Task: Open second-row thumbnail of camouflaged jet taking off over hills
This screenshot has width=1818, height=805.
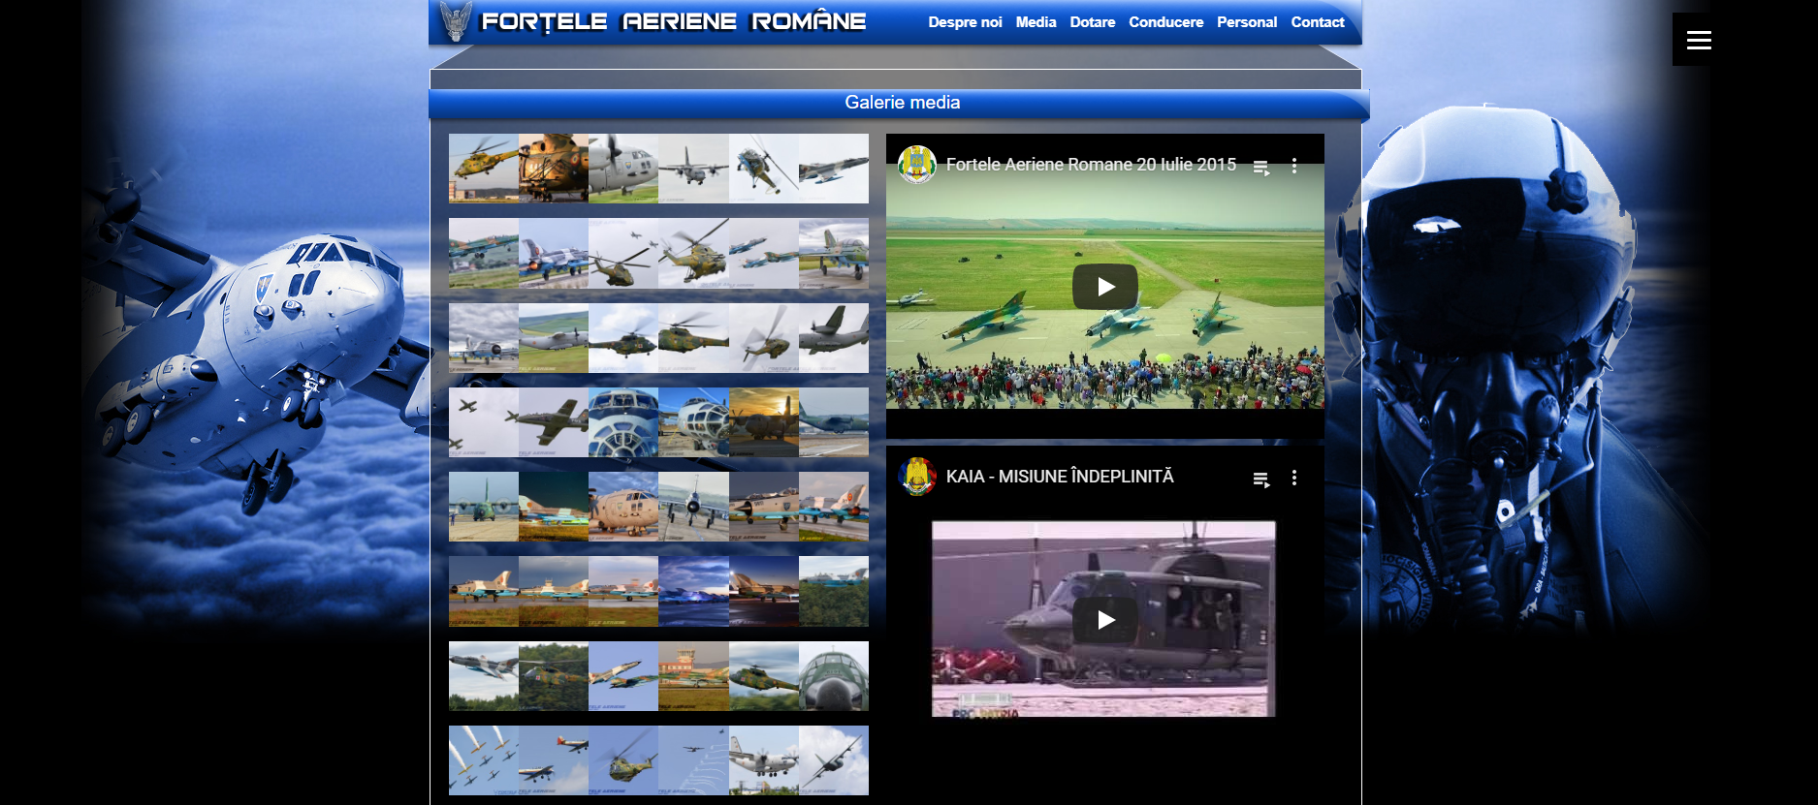Action: [x=484, y=253]
